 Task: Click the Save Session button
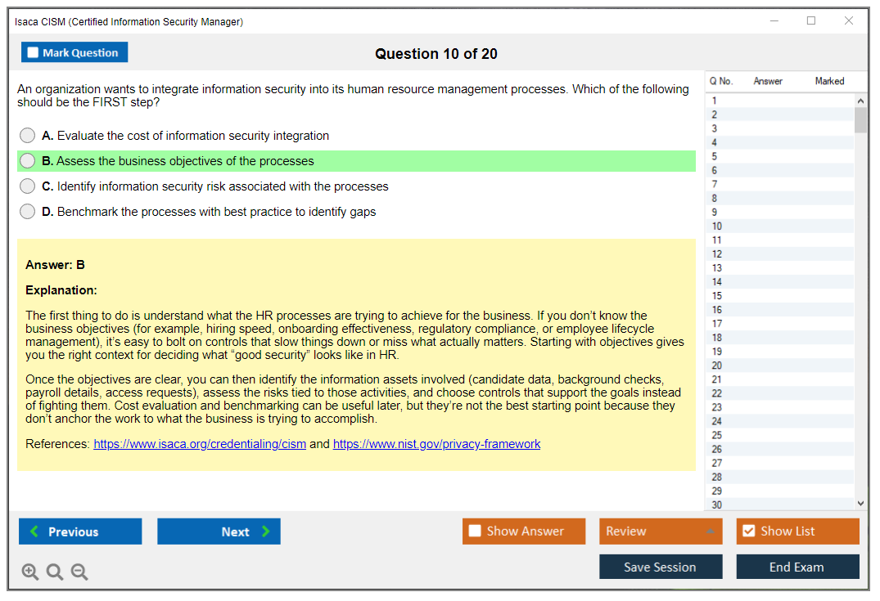[661, 567]
